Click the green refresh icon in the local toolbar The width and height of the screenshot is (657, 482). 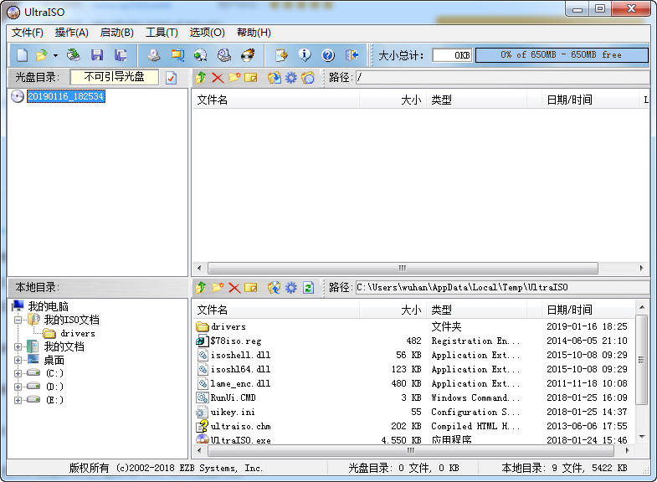[308, 288]
